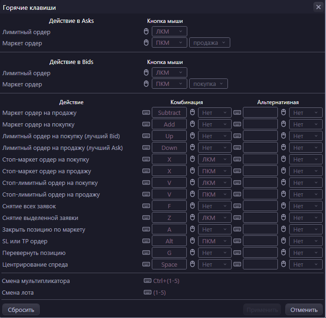Open the покупка dropdown in Bids
This screenshot has height=318, width=326.
point(208,84)
